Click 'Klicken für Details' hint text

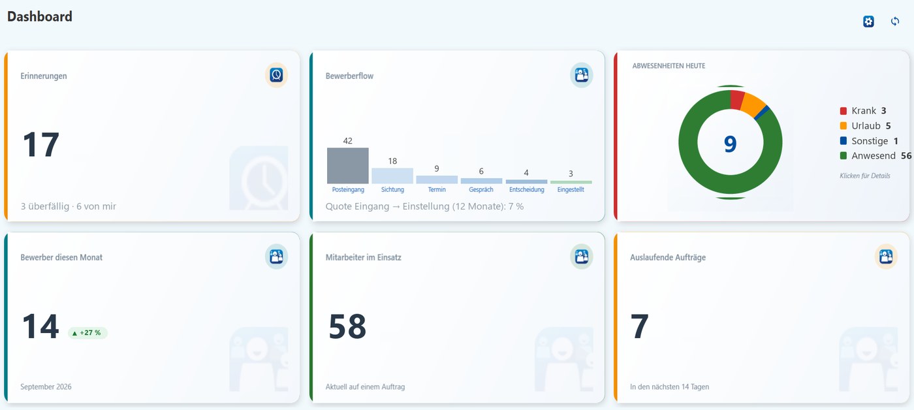click(864, 176)
